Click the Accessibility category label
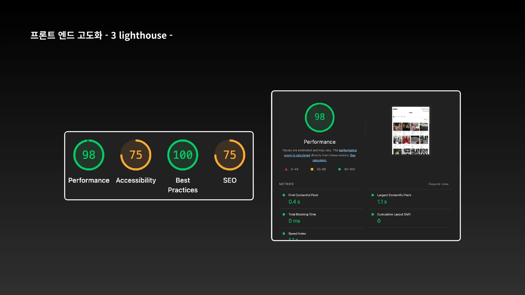Screen dimensions: 525x295 (136, 180)
